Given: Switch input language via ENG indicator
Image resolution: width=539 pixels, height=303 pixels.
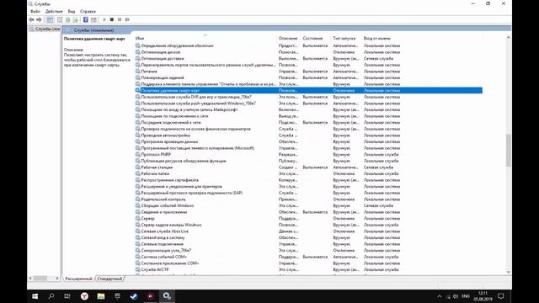Looking at the screenshot, I should pyautogui.click(x=466, y=296).
